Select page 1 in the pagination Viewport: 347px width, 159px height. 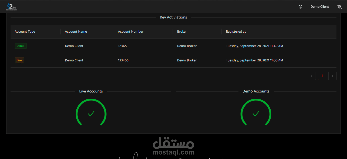pos(322,76)
